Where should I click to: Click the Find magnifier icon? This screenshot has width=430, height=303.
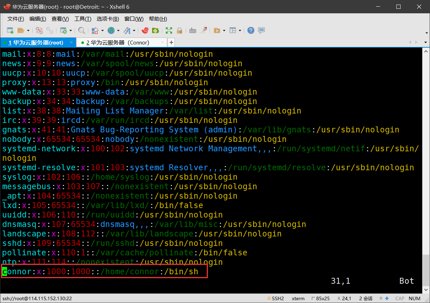82,30
